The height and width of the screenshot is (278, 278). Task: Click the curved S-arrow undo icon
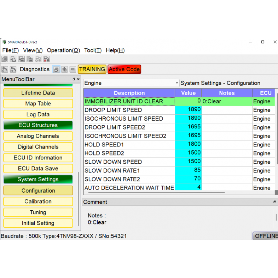coord(5,69)
